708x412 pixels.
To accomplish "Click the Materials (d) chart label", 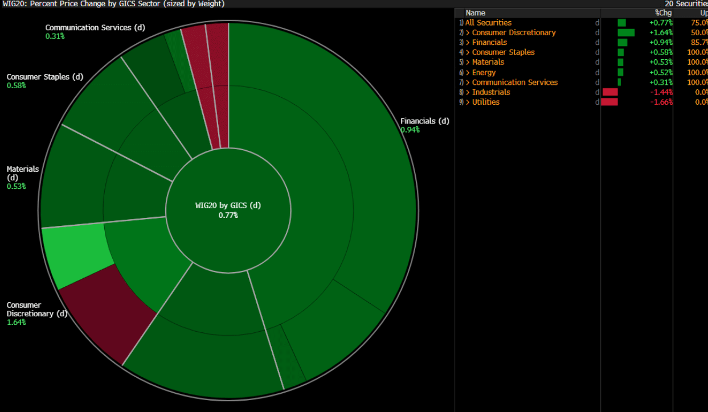I will click(x=23, y=173).
